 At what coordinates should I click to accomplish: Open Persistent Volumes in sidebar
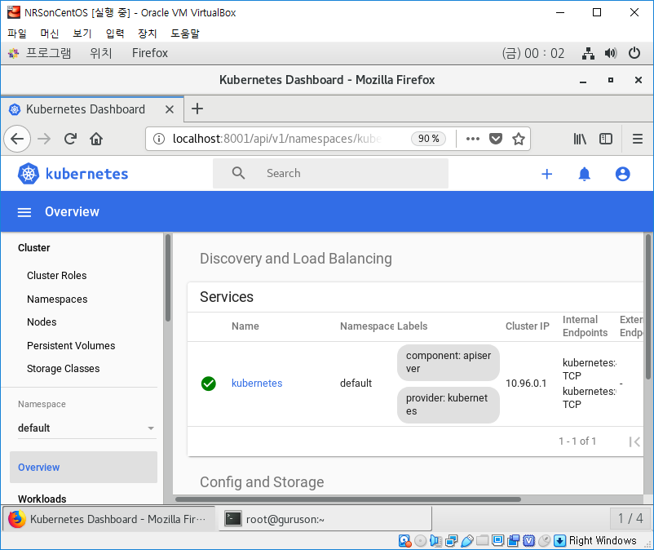click(x=71, y=345)
